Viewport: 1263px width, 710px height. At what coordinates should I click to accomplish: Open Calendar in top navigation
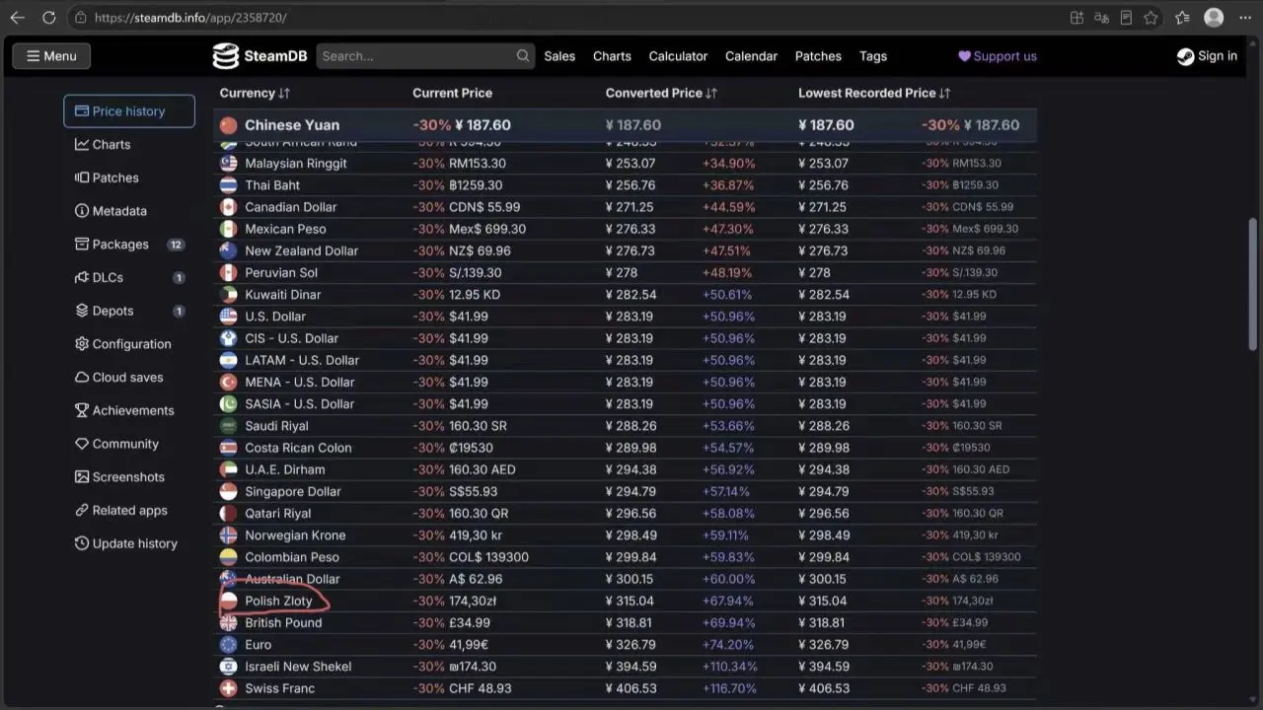pyautogui.click(x=751, y=56)
